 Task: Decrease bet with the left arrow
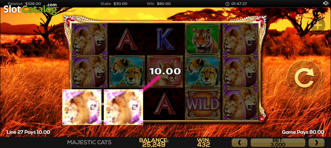pos(239,143)
